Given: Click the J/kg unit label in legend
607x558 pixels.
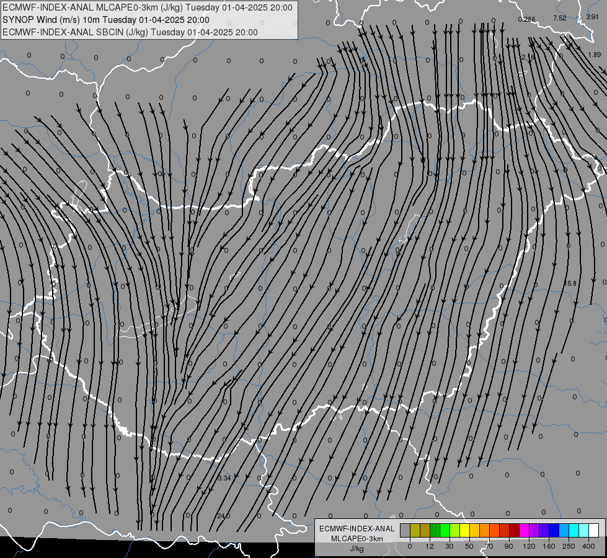Looking at the screenshot, I should point(357,549).
